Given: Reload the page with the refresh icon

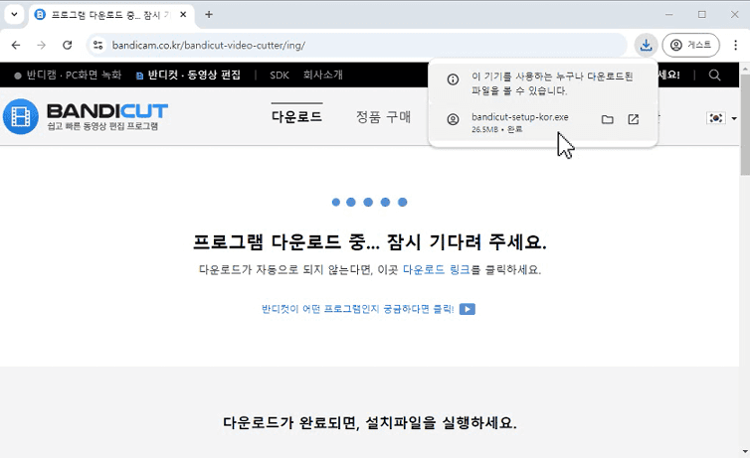Looking at the screenshot, I should tap(68, 45).
